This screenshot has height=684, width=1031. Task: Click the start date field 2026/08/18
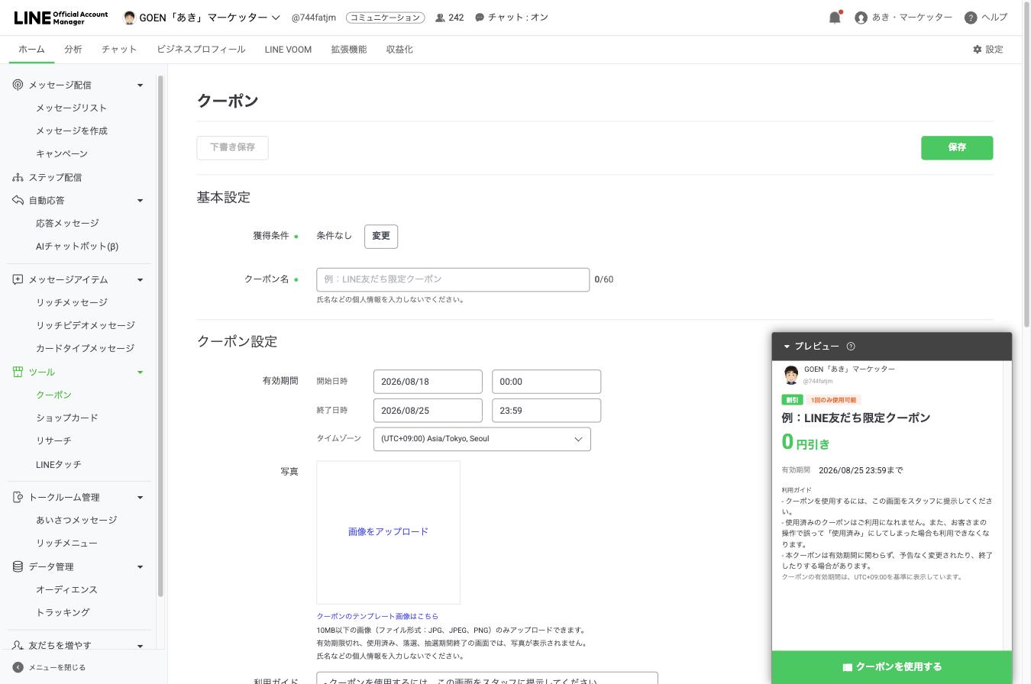428,382
